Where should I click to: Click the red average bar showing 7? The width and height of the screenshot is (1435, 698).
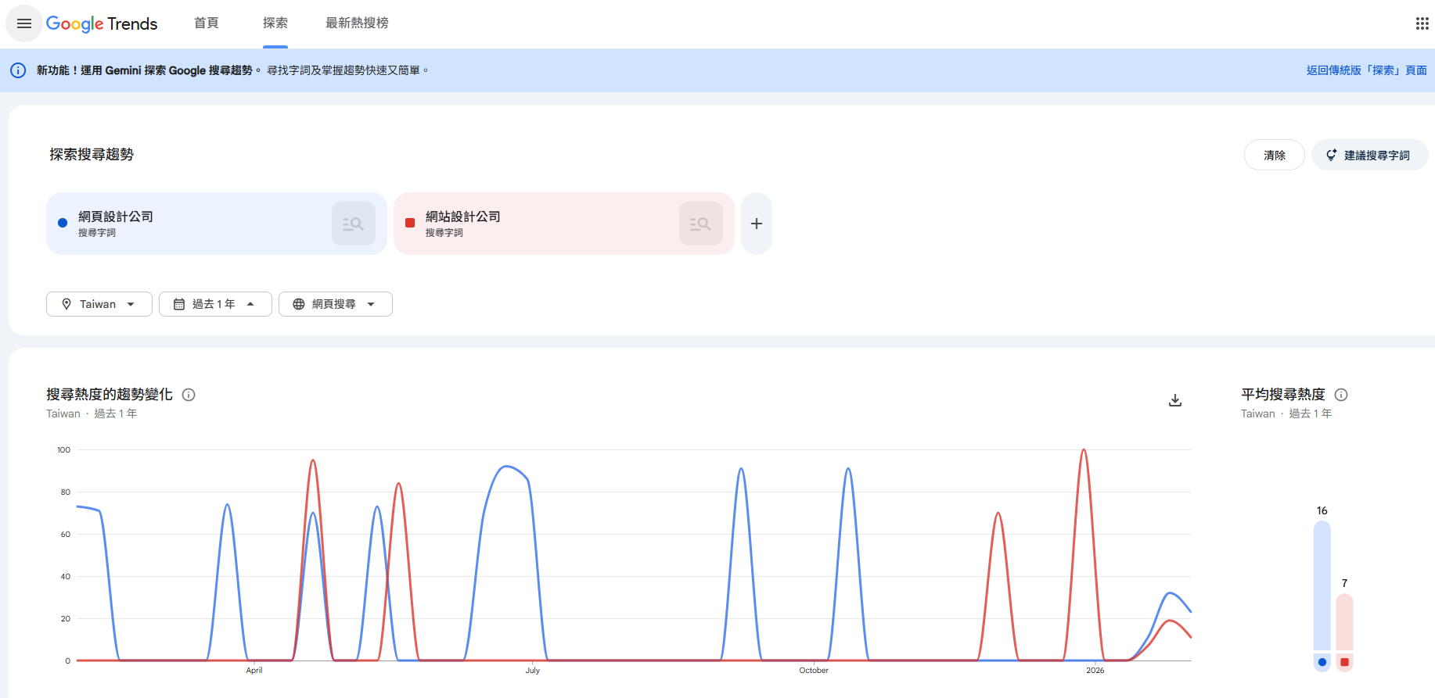point(1345,622)
